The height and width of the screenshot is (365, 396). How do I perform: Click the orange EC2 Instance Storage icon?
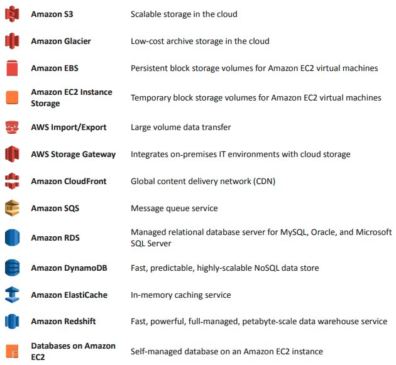(13, 97)
